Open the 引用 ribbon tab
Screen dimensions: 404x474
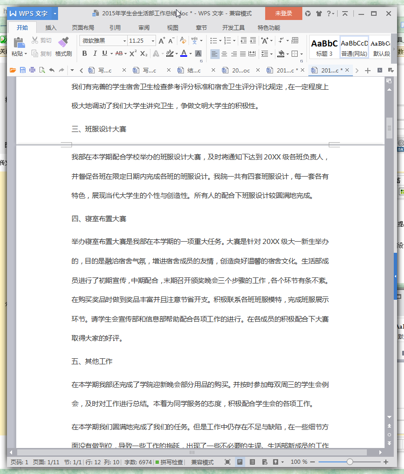(115, 28)
